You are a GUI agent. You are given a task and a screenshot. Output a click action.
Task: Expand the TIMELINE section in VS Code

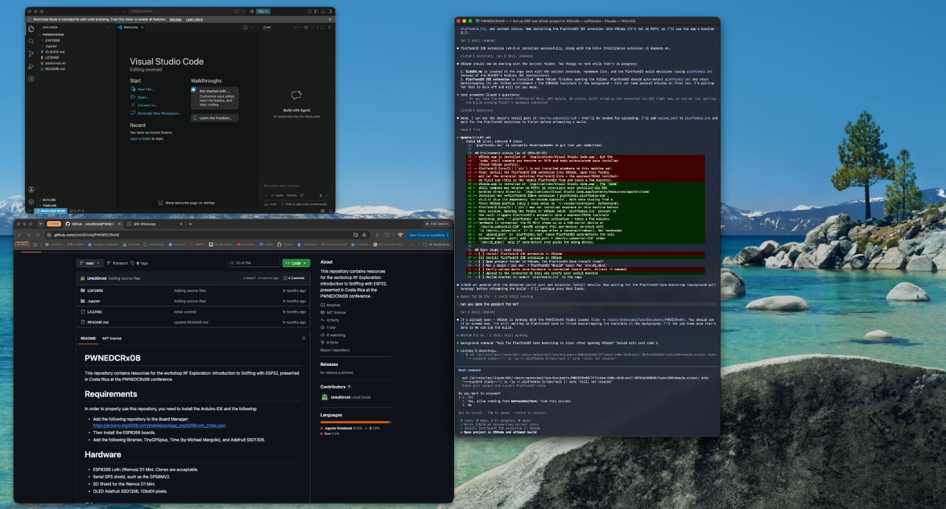(49, 206)
